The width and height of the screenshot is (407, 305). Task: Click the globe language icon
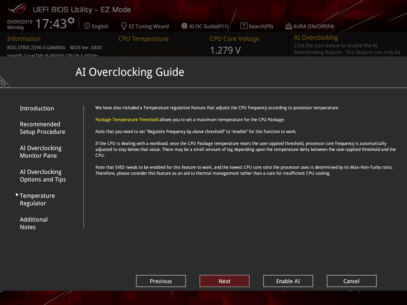point(87,26)
